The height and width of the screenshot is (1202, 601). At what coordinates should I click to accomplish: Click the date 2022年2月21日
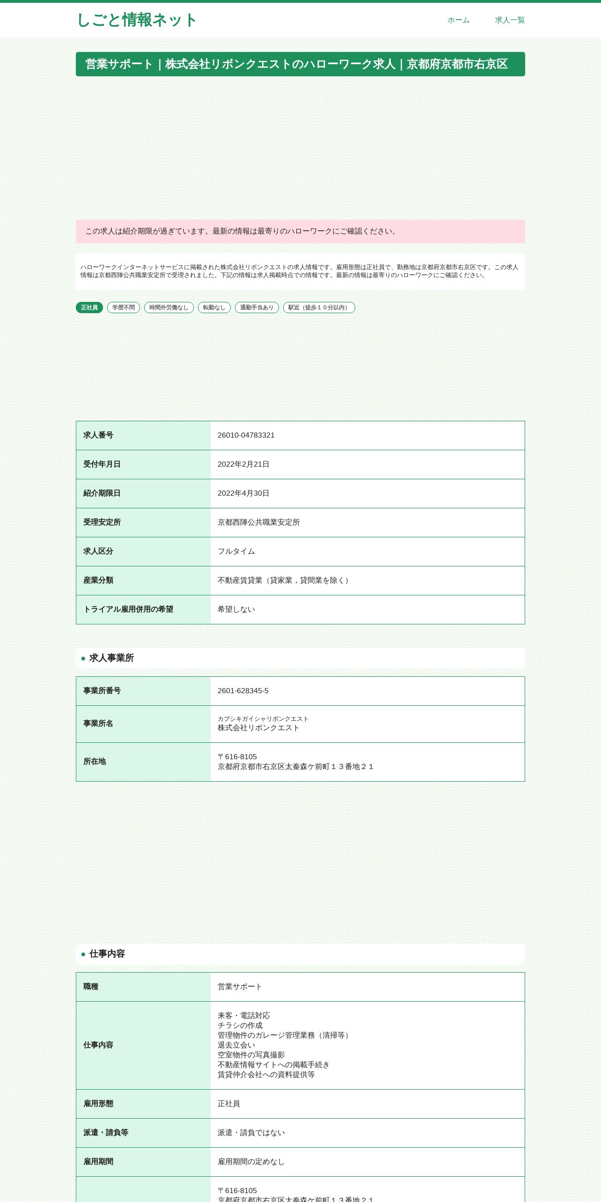[x=243, y=464]
